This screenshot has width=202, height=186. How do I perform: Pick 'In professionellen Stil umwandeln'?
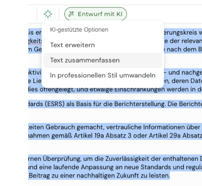click(x=102, y=75)
